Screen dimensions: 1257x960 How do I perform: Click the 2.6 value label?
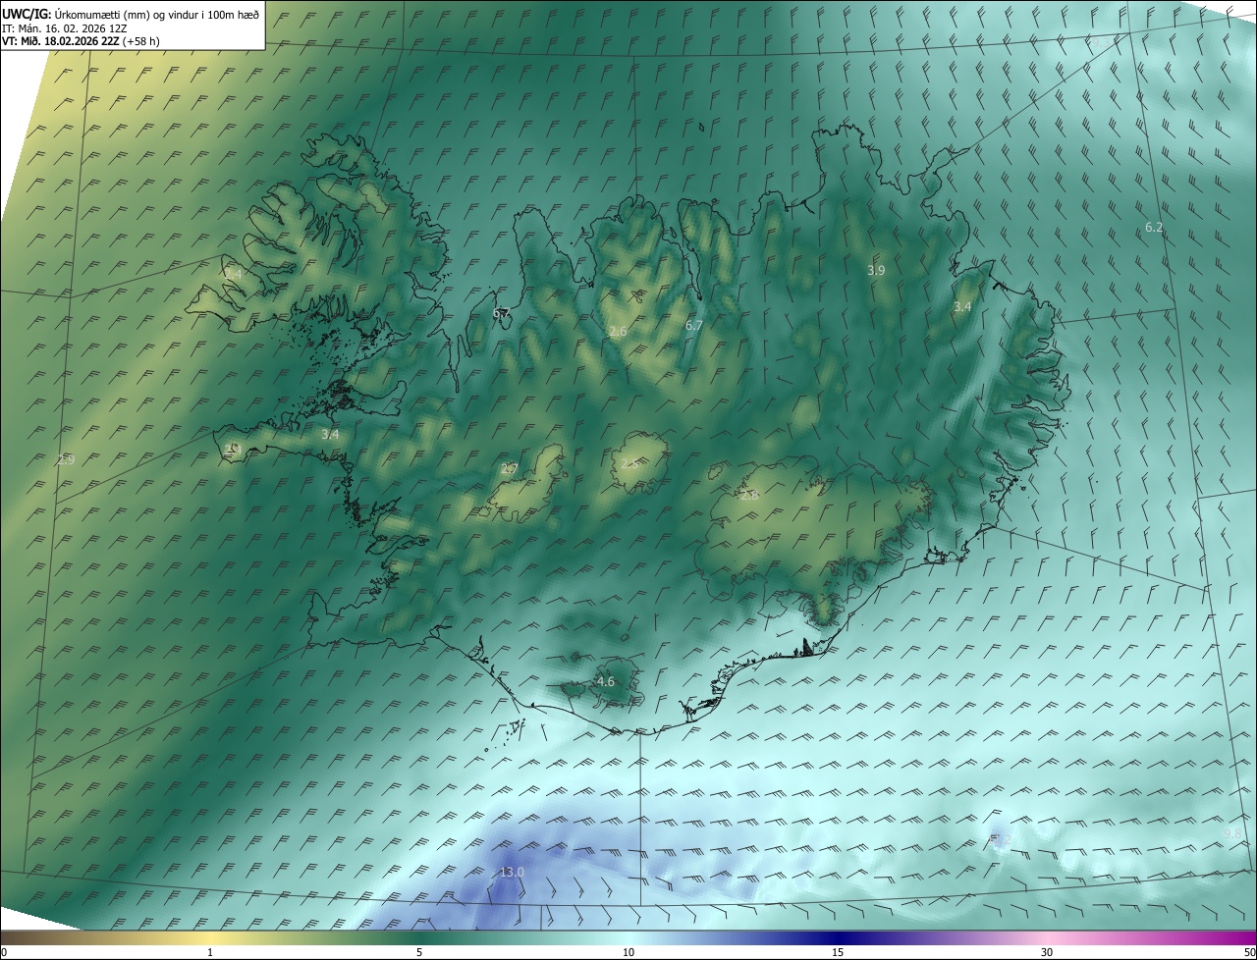point(618,332)
